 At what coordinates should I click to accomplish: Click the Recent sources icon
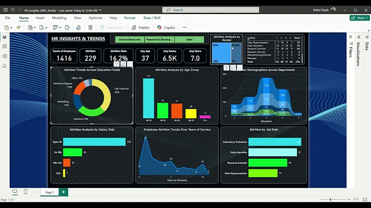coord(42,28)
